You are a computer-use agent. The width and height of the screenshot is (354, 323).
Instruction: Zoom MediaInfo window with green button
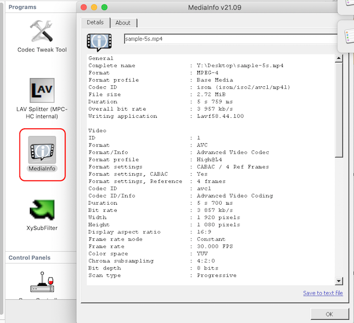click(x=105, y=7)
